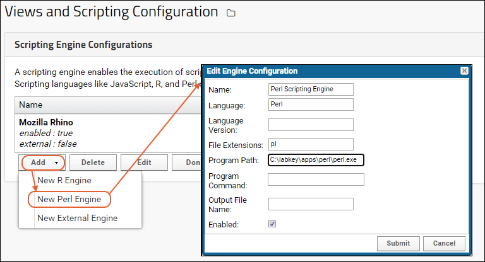
Task: Submit the engine configuration
Action: [x=398, y=244]
